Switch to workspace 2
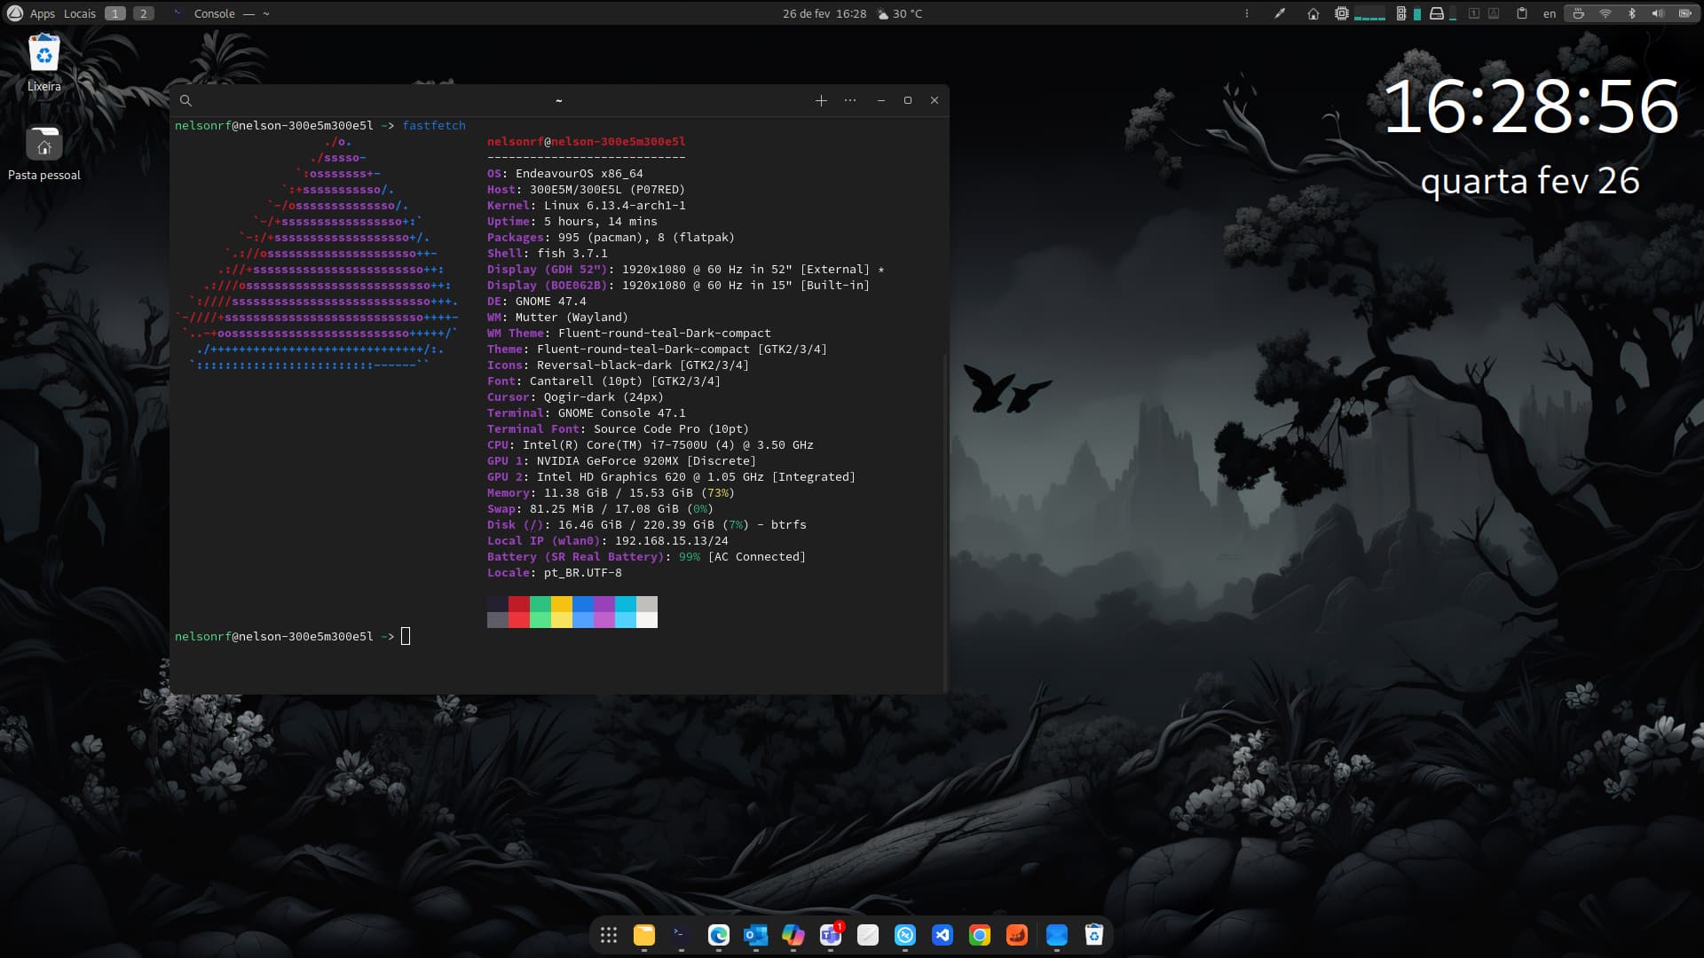Screen dimensions: 1704x958 click(144, 13)
